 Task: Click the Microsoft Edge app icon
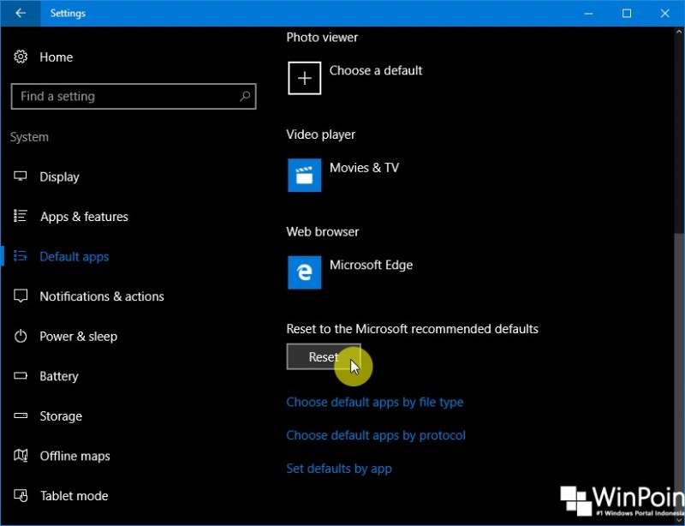(305, 272)
